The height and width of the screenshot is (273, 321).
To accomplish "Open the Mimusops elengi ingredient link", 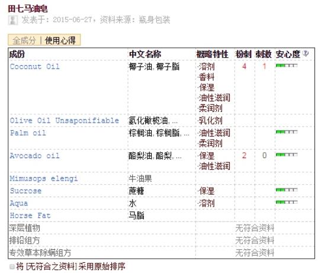I will 44,179.
